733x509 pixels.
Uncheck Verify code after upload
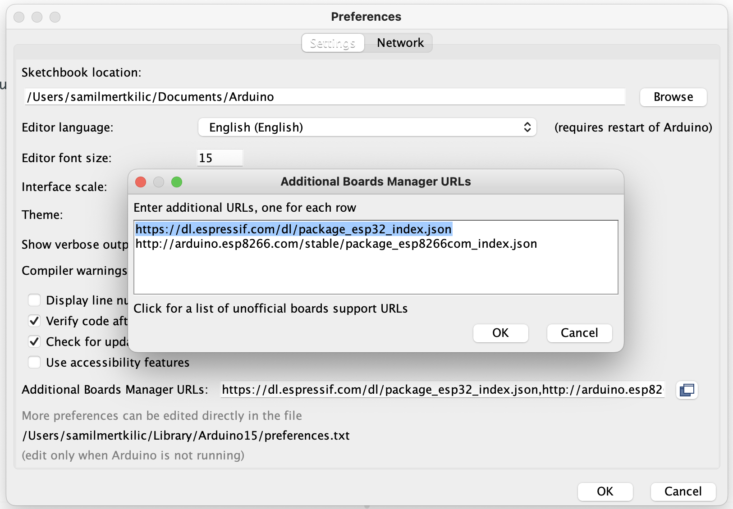click(x=34, y=321)
